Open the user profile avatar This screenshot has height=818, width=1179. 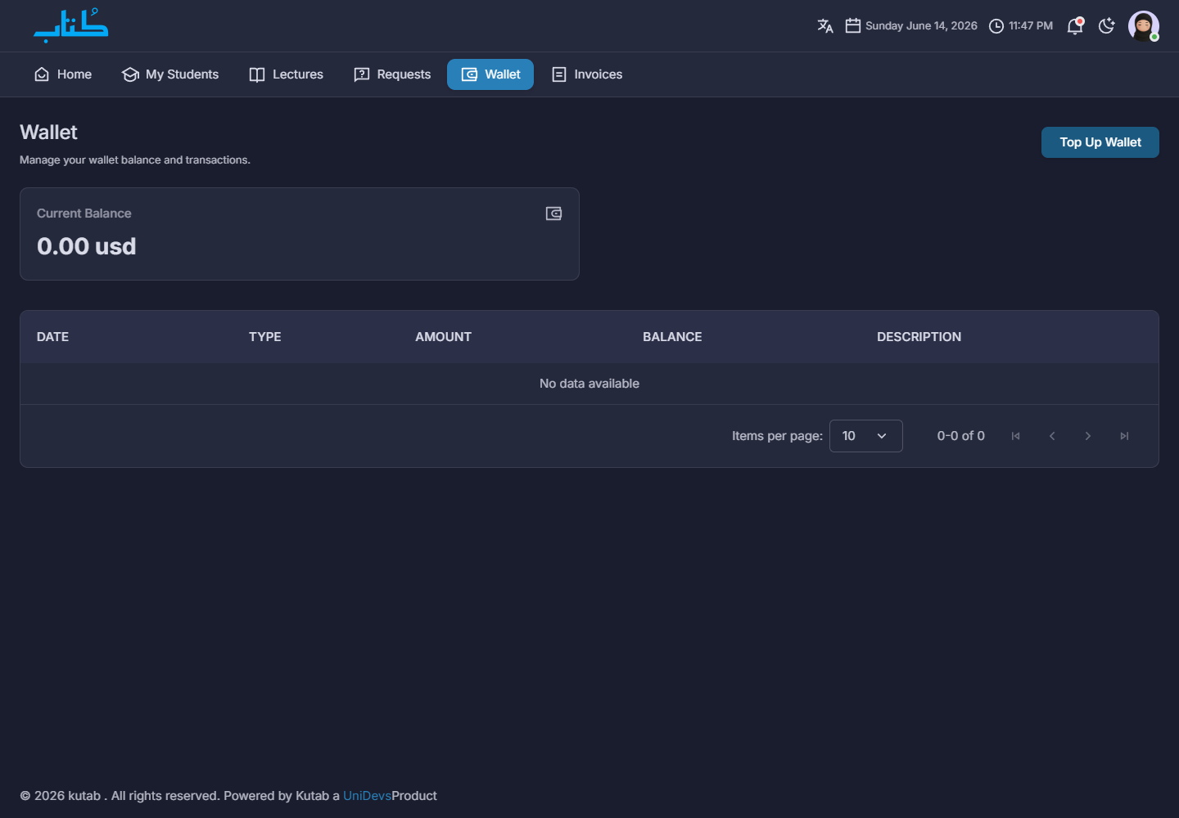click(x=1144, y=26)
